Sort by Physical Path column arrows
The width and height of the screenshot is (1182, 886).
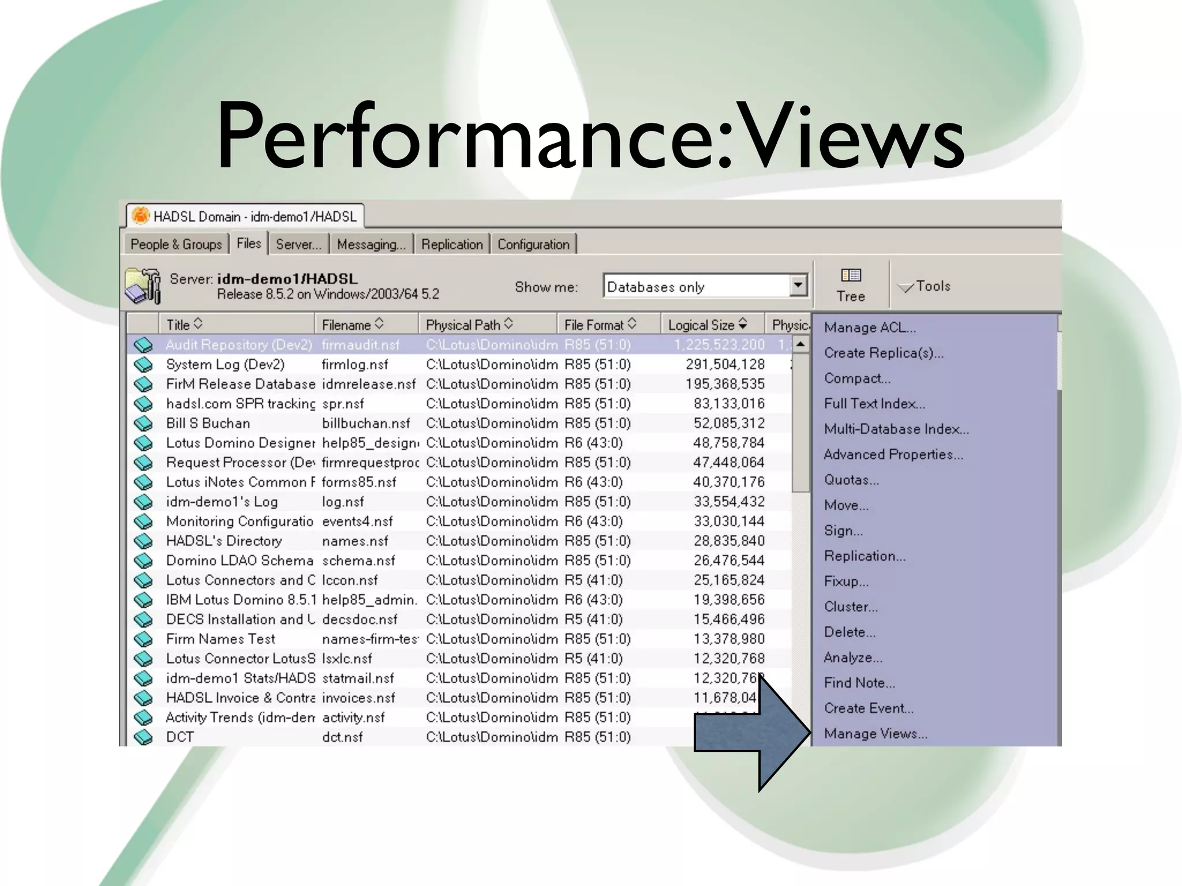point(508,324)
